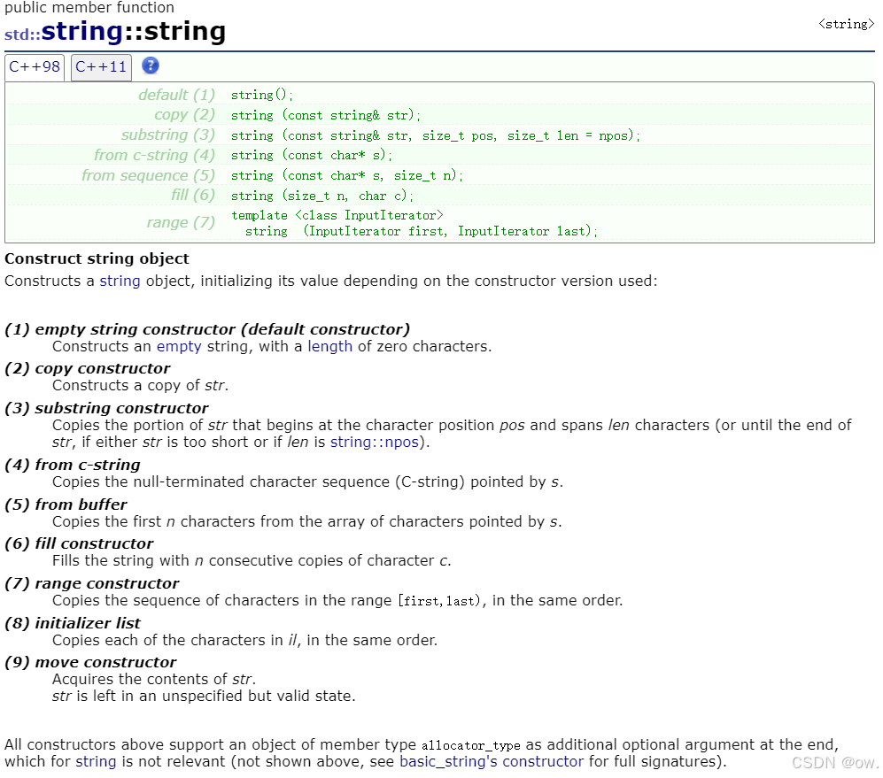
Task: Switch to the C++98 tab
Action: (35, 66)
